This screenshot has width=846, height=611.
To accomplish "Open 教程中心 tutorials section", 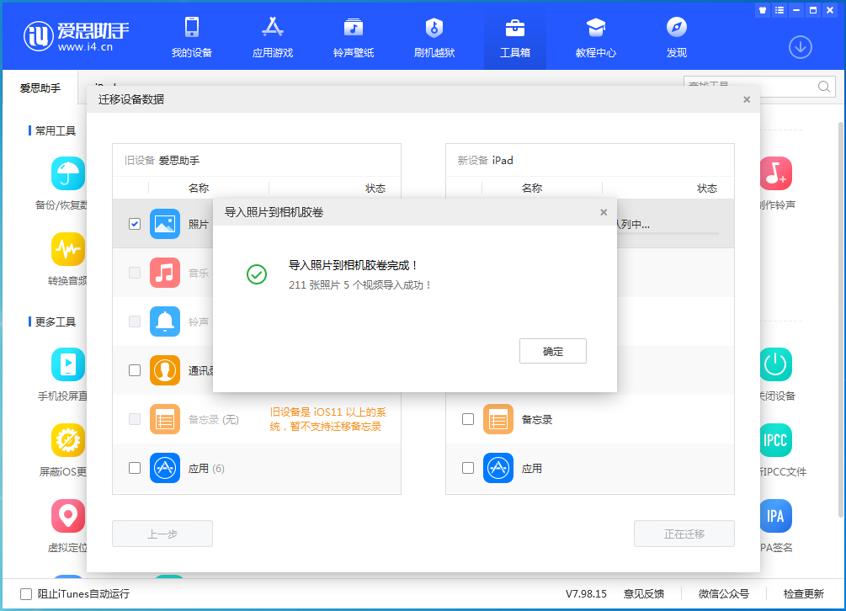I will [x=596, y=38].
